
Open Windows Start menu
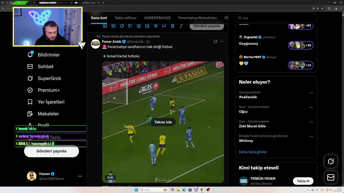(x=136, y=190)
